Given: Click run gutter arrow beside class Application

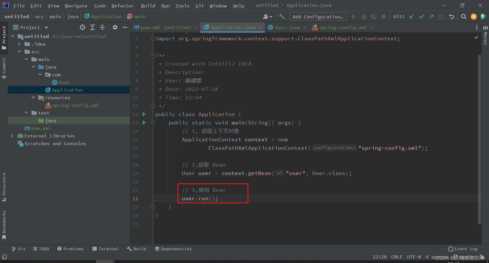Looking at the screenshot, I should [144, 114].
